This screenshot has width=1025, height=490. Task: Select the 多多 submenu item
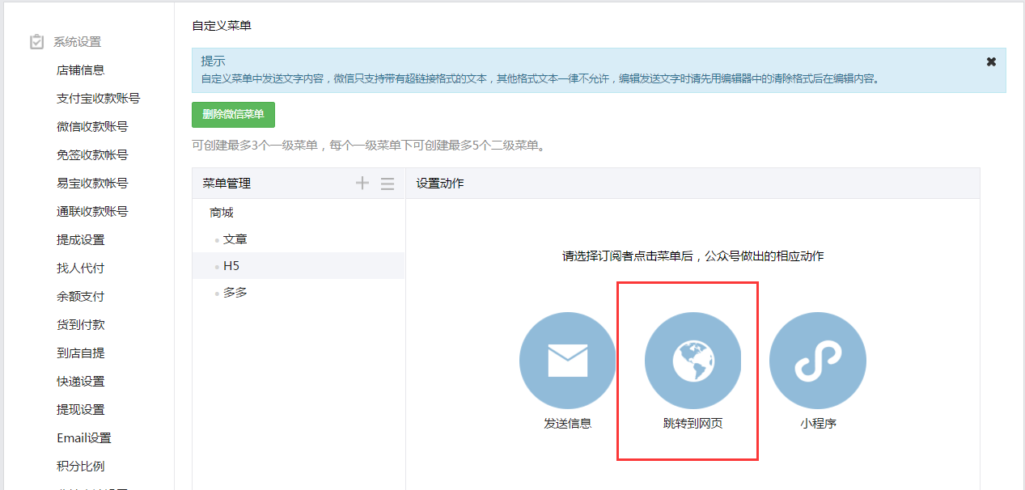pyautogui.click(x=235, y=293)
